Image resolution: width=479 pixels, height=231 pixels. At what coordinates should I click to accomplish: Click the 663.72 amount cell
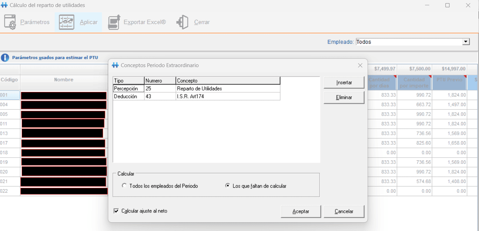click(x=414, y=104)
